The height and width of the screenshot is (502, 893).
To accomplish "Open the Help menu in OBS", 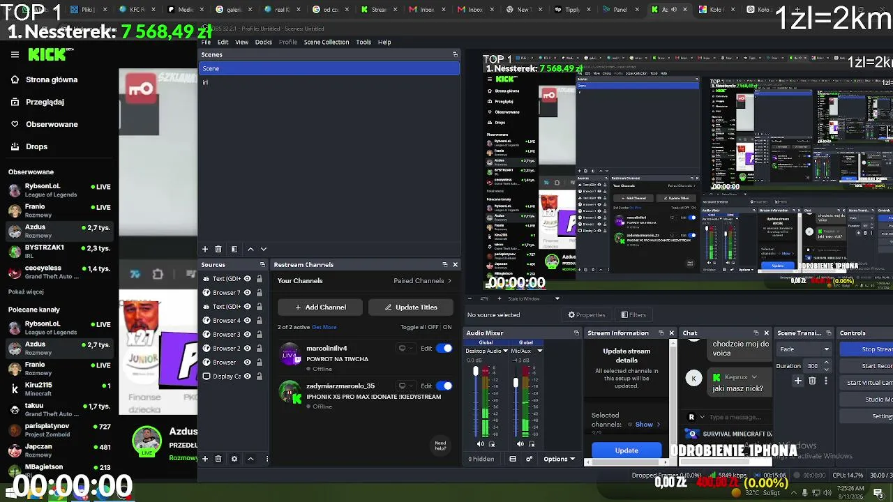I will [x=384, y=42].
